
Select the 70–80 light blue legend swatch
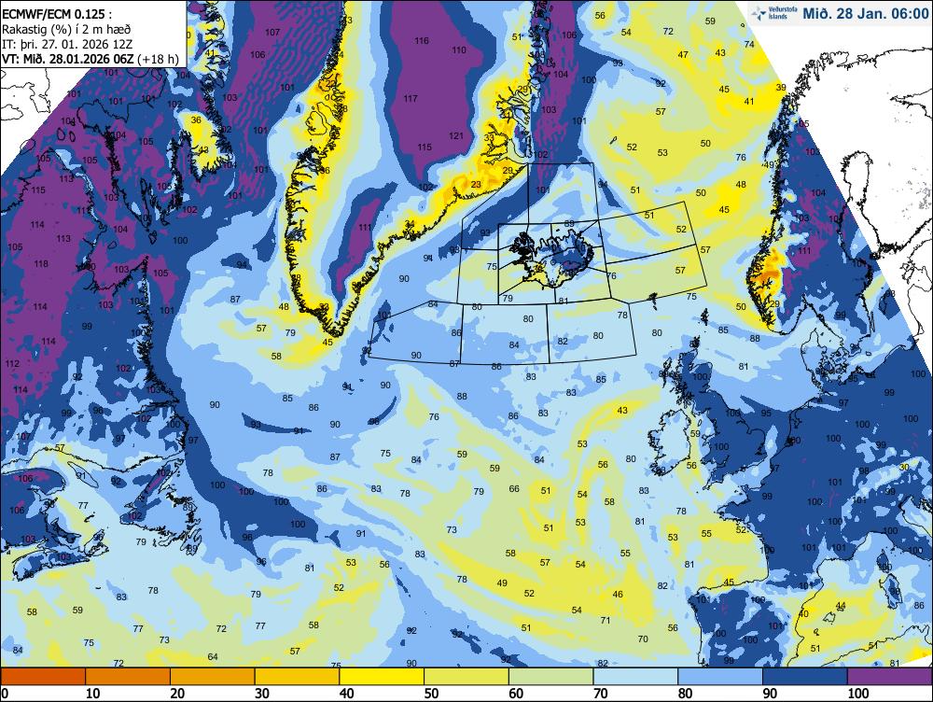click(x=635, y=677)
